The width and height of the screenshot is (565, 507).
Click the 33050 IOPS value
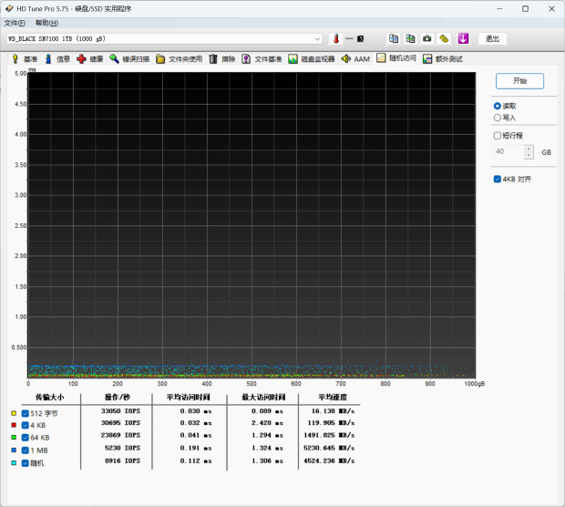pos(120,411)
